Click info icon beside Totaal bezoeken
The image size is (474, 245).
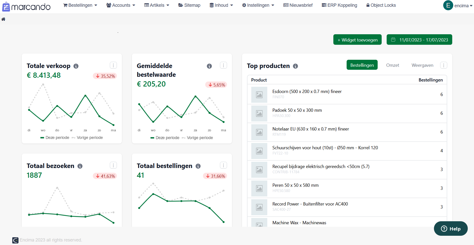[x=80, y=166]
